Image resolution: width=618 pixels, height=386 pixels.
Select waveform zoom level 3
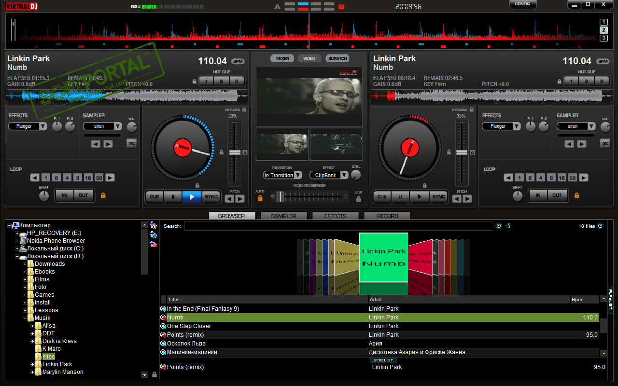[x=604, y=38]
